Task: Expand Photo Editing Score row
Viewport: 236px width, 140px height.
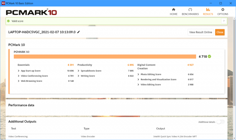Action: (139, 74)
